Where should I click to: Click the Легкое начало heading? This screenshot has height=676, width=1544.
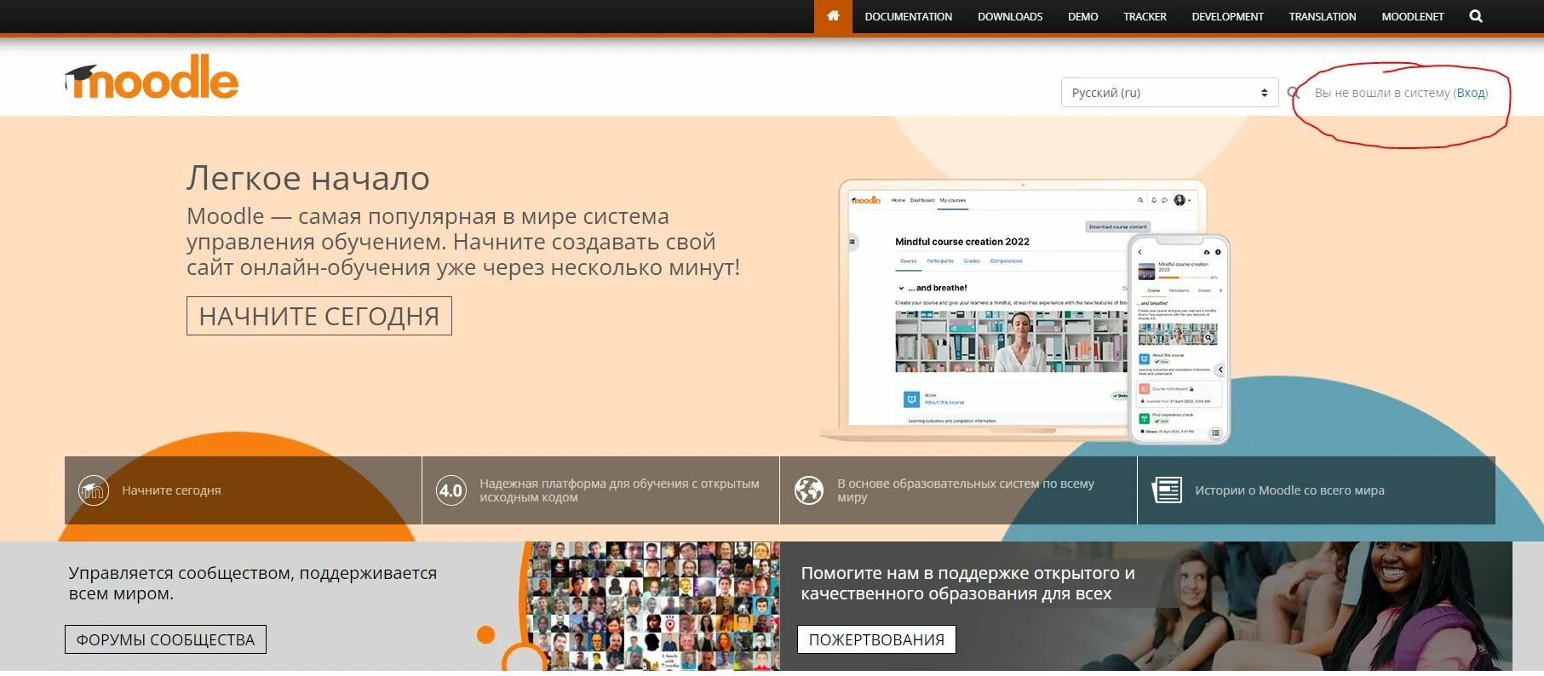(308, 178)
